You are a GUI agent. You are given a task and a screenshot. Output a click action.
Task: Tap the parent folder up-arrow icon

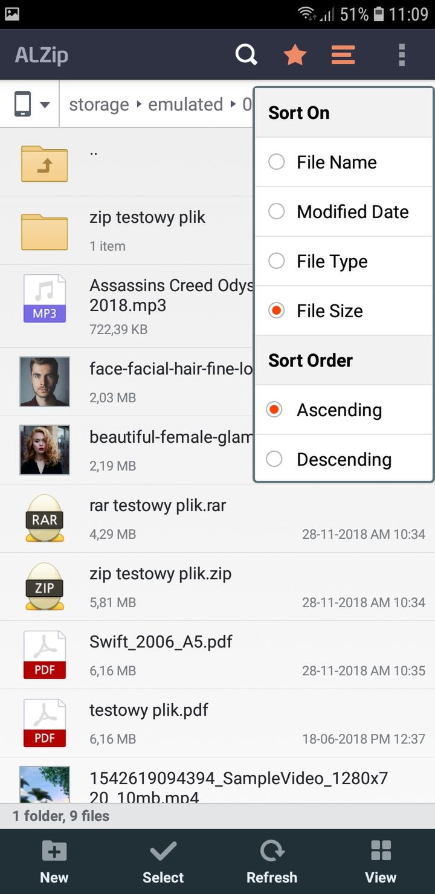pos(45,164)
